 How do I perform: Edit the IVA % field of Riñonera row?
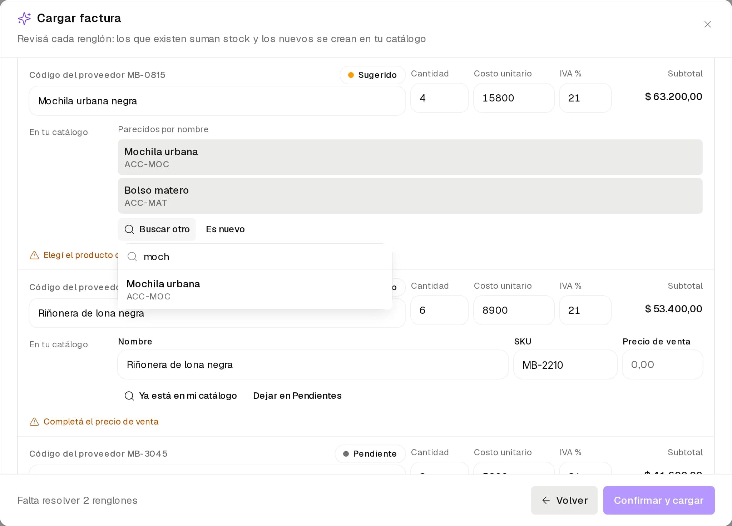coord(585,310)
